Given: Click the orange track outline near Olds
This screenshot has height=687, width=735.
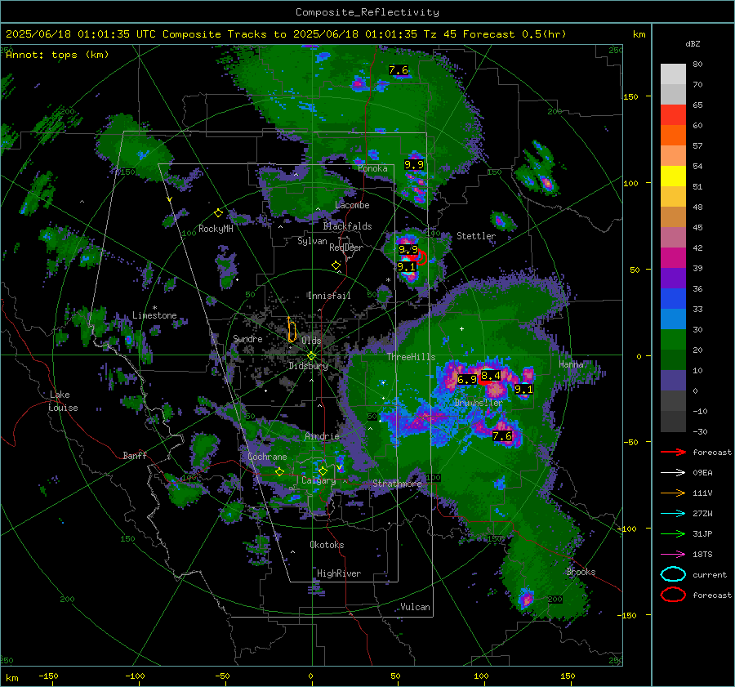Looking at the screenshot, I should (292, 330).
